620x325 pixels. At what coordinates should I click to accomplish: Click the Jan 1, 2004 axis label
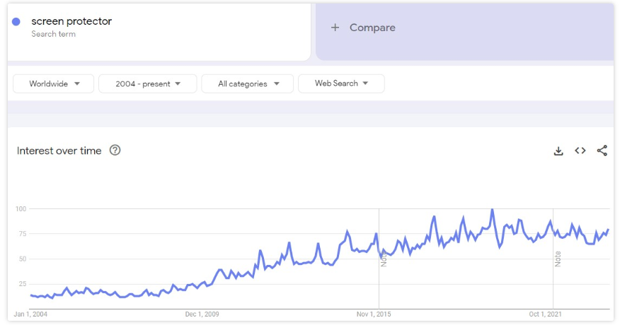(30, 314)
